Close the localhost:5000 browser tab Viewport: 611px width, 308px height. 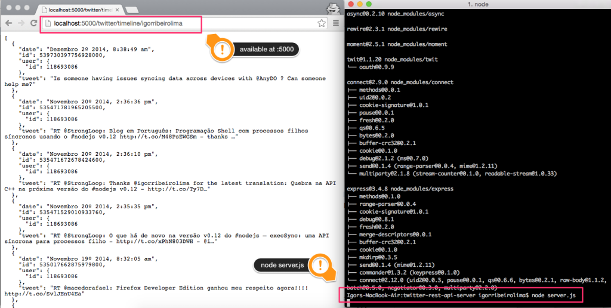click(x=118, y=10)
